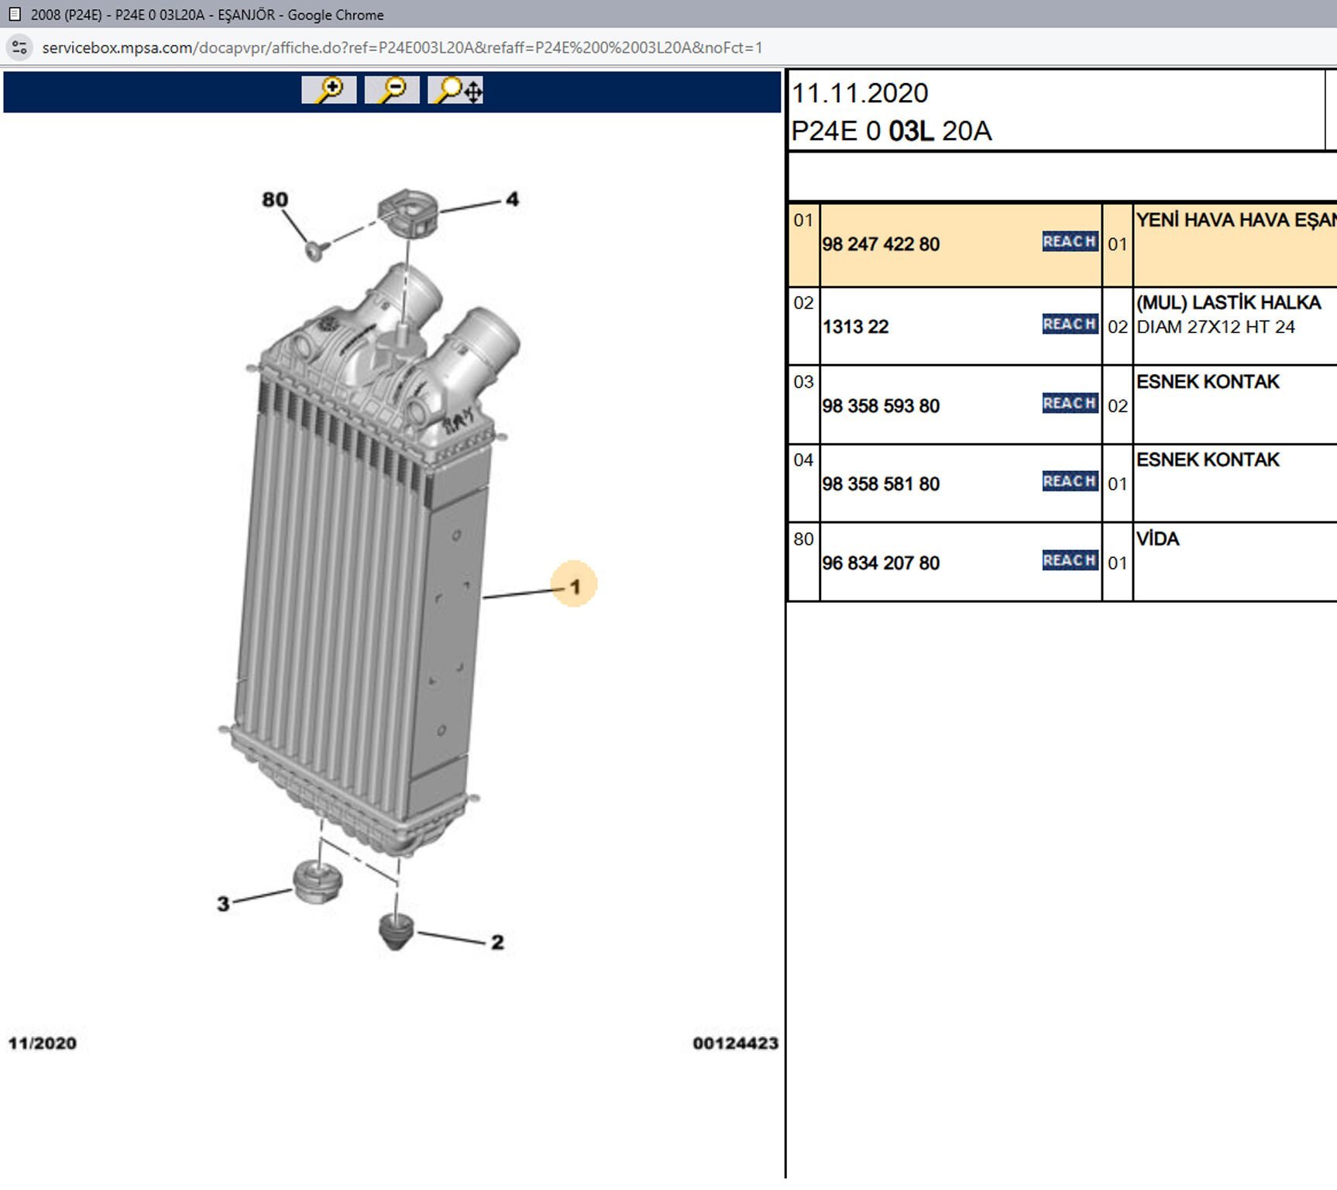Click part number 1313 22
Screen dimensions: 1337x1190
point(855,327)
